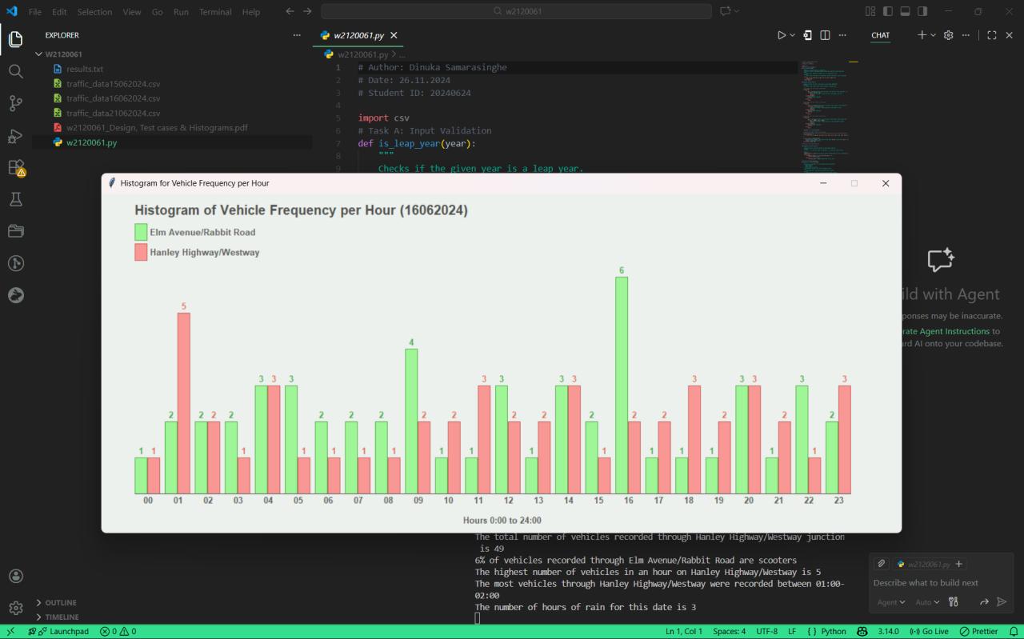Open the editor's More Actions ellipsis

[x=842, y=35]
